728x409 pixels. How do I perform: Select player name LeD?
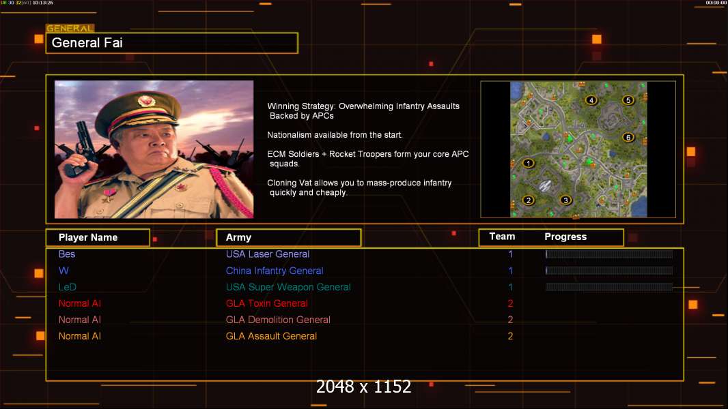[68, 287]
